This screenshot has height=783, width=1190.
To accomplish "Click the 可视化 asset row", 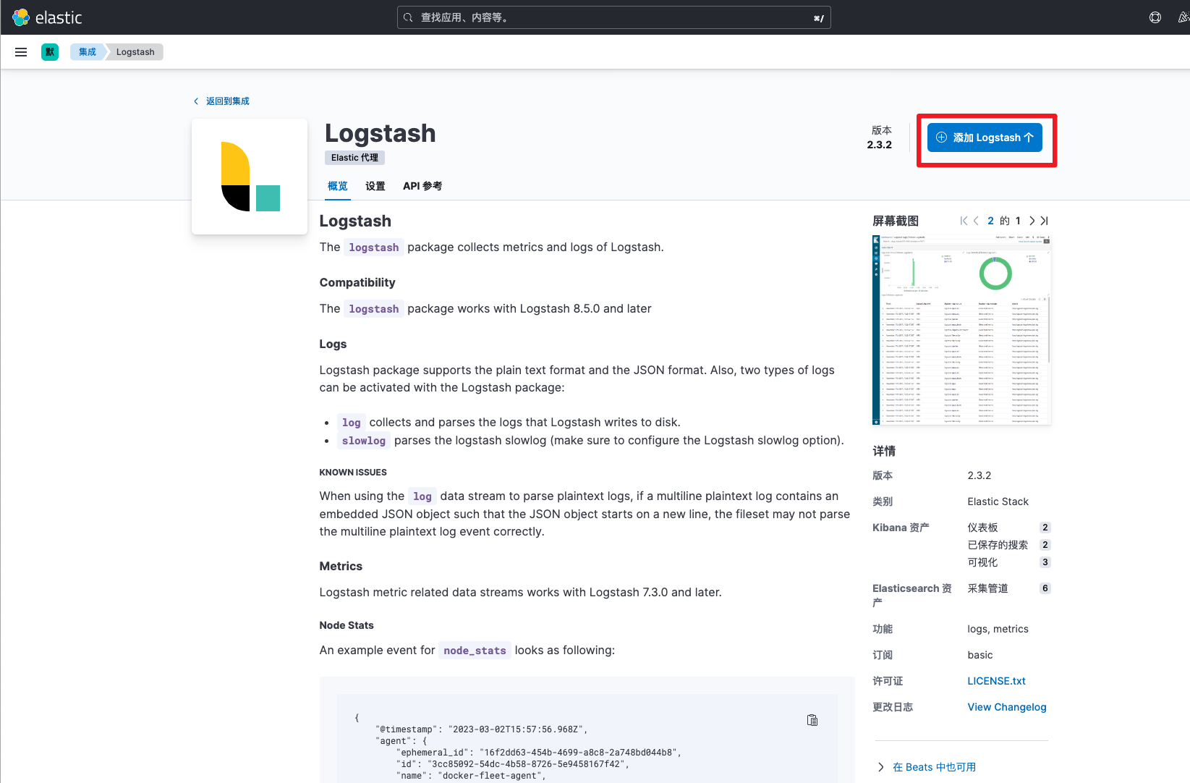I will pos(1008,562).
